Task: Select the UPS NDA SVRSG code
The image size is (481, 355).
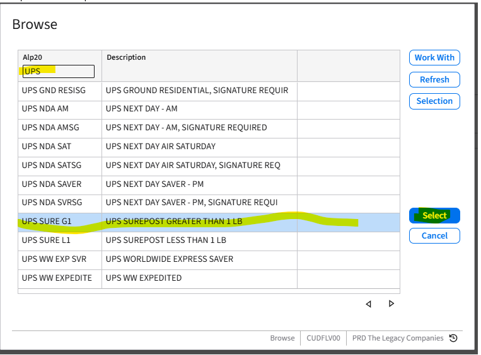Action: pyautogui.click(x=52, y=203)
